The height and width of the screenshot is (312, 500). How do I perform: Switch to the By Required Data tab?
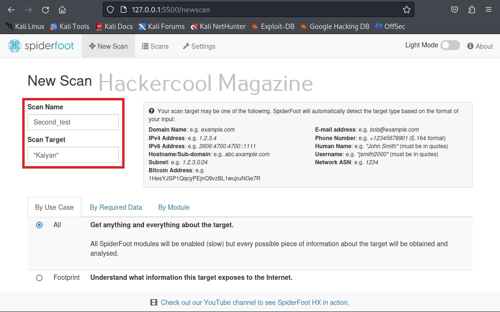(116, 207)
